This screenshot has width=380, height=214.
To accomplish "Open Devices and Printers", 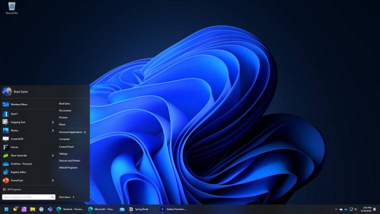I will tap(69, 160).
